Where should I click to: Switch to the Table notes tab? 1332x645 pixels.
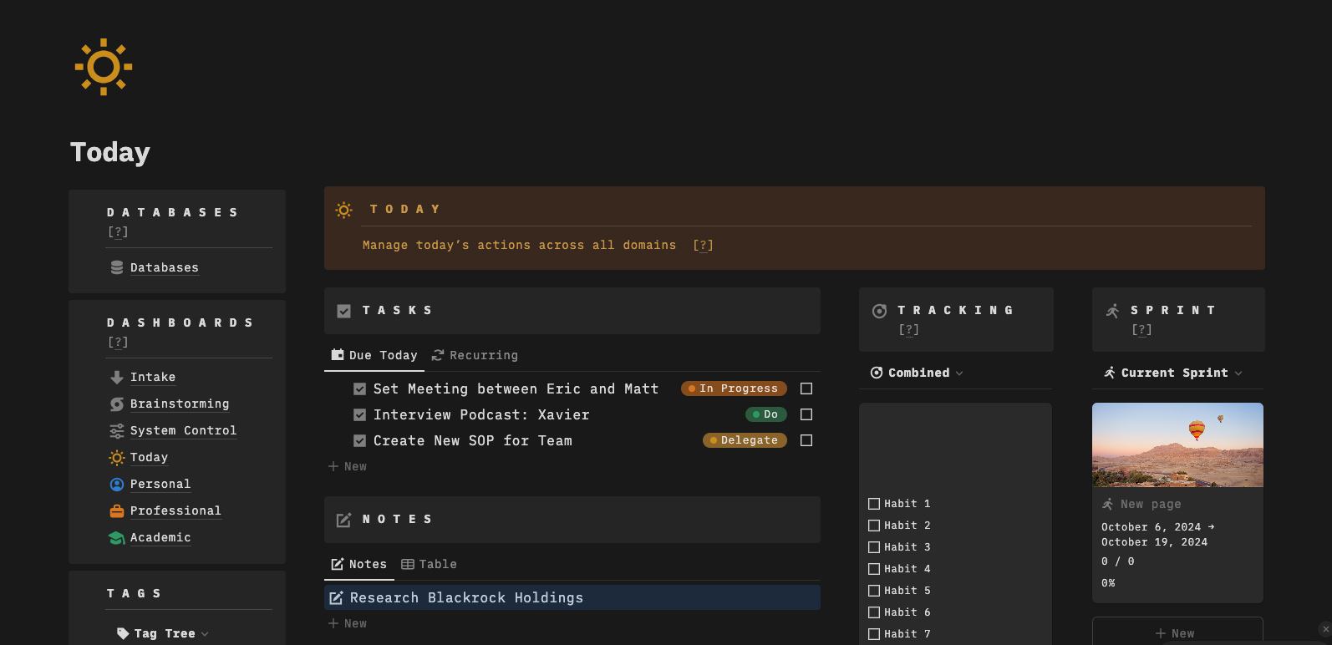point(429,564)
